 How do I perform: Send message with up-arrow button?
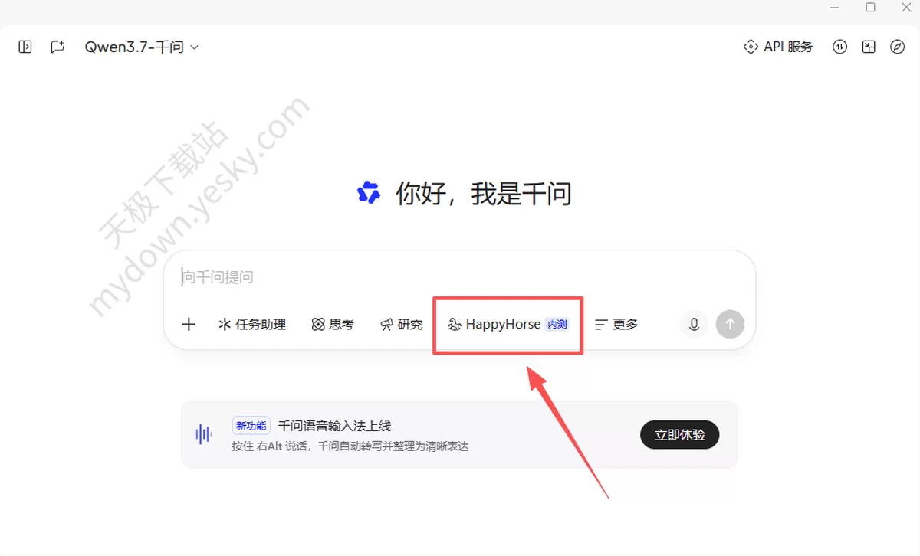pyautogui.click(x=730, y=324)
